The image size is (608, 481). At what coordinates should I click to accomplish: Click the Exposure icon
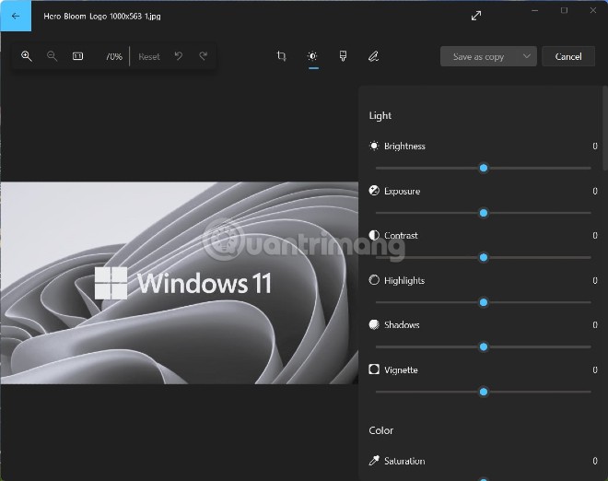point(374,191)
